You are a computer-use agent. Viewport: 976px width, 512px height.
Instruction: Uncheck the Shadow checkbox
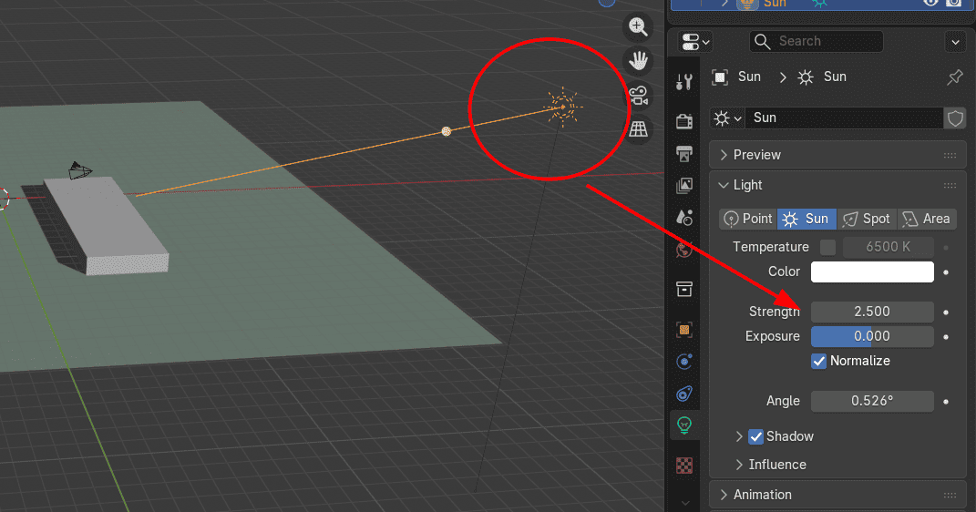[755, 436]
